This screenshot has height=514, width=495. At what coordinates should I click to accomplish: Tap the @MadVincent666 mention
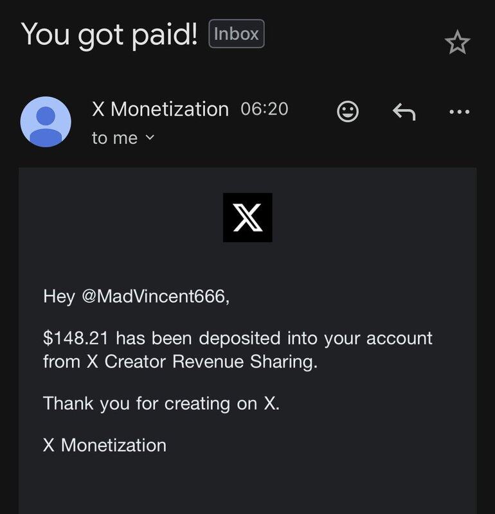[x=155, y=296]
